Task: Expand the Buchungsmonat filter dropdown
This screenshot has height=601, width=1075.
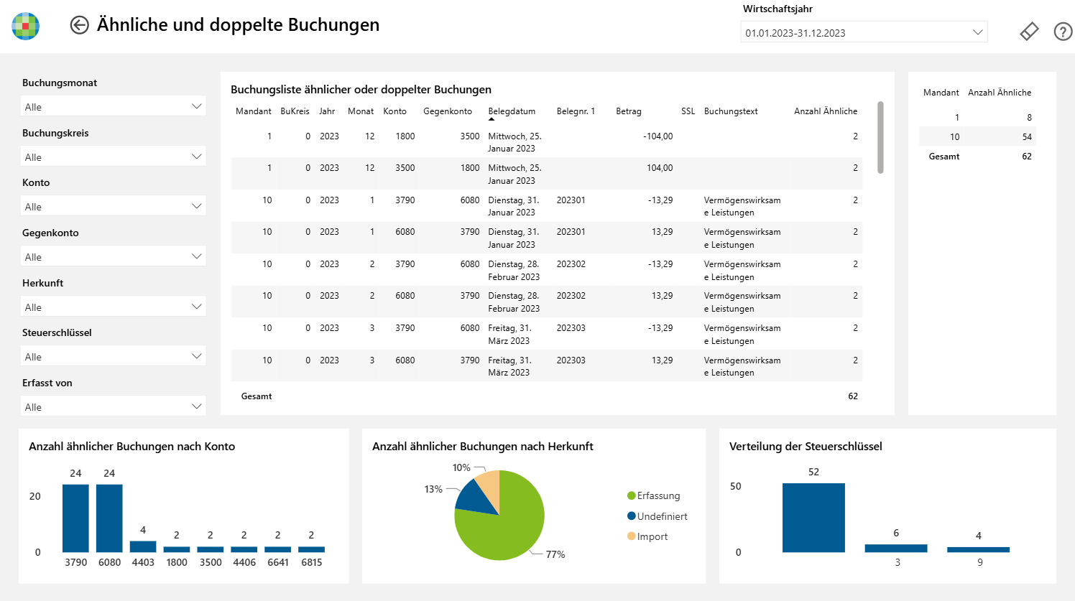Action: (114, 106)
